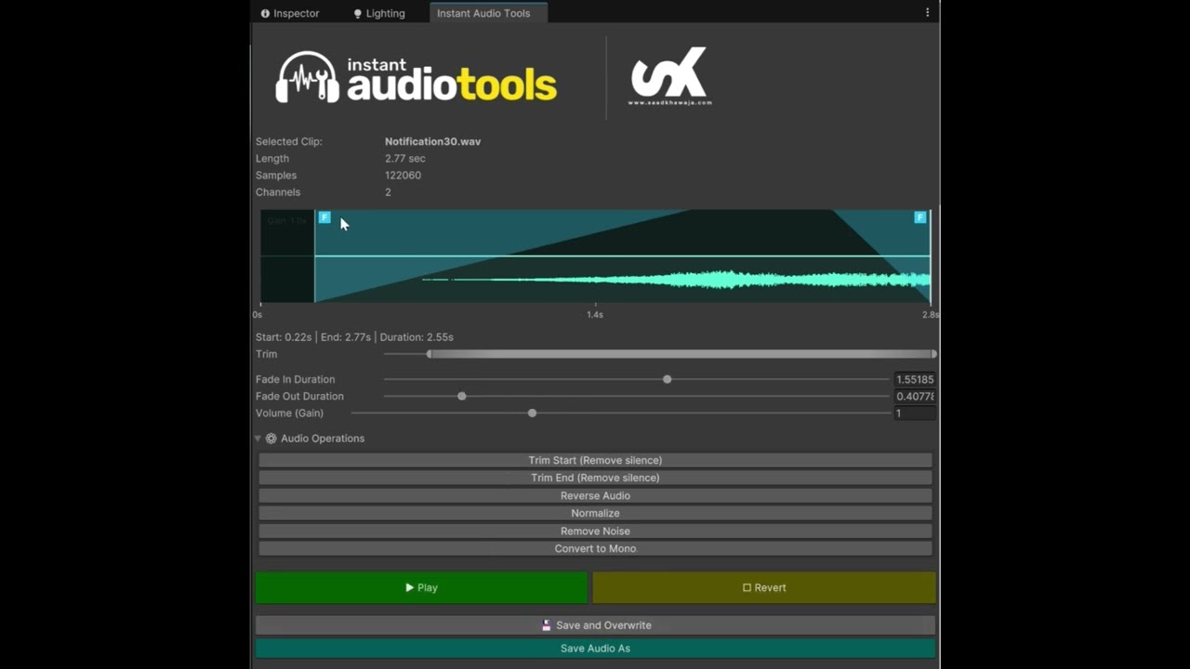Screen dimensions: 1190x669
Task: Click the Selected Clip label
Action: pos(288,141)
